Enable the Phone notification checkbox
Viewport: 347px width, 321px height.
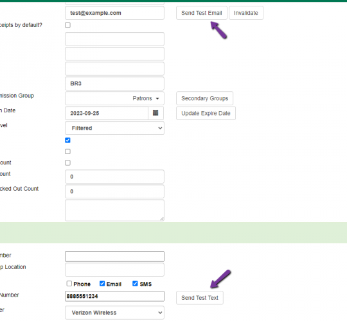pos(69,283)
